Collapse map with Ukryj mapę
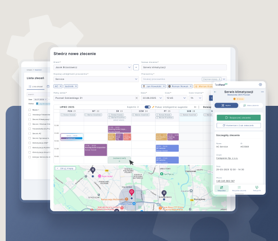Image resolution: width=278 pixels, height=241 pixels. (x=65, y=168)
